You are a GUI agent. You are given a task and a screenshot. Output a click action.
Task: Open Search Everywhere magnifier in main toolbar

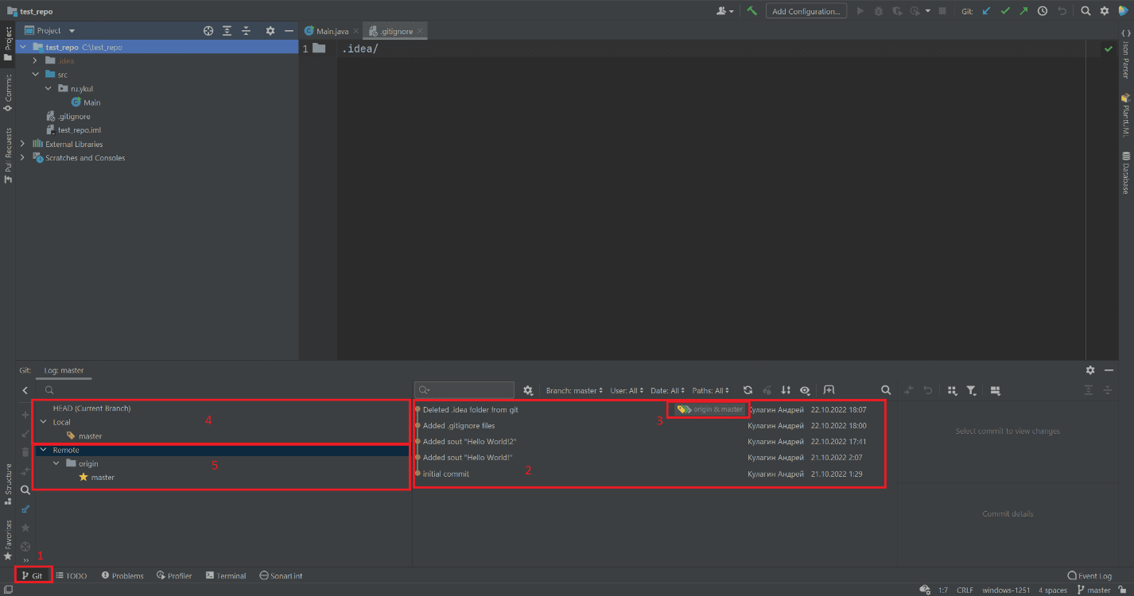pyautogui.click(x=1085, y=11)
